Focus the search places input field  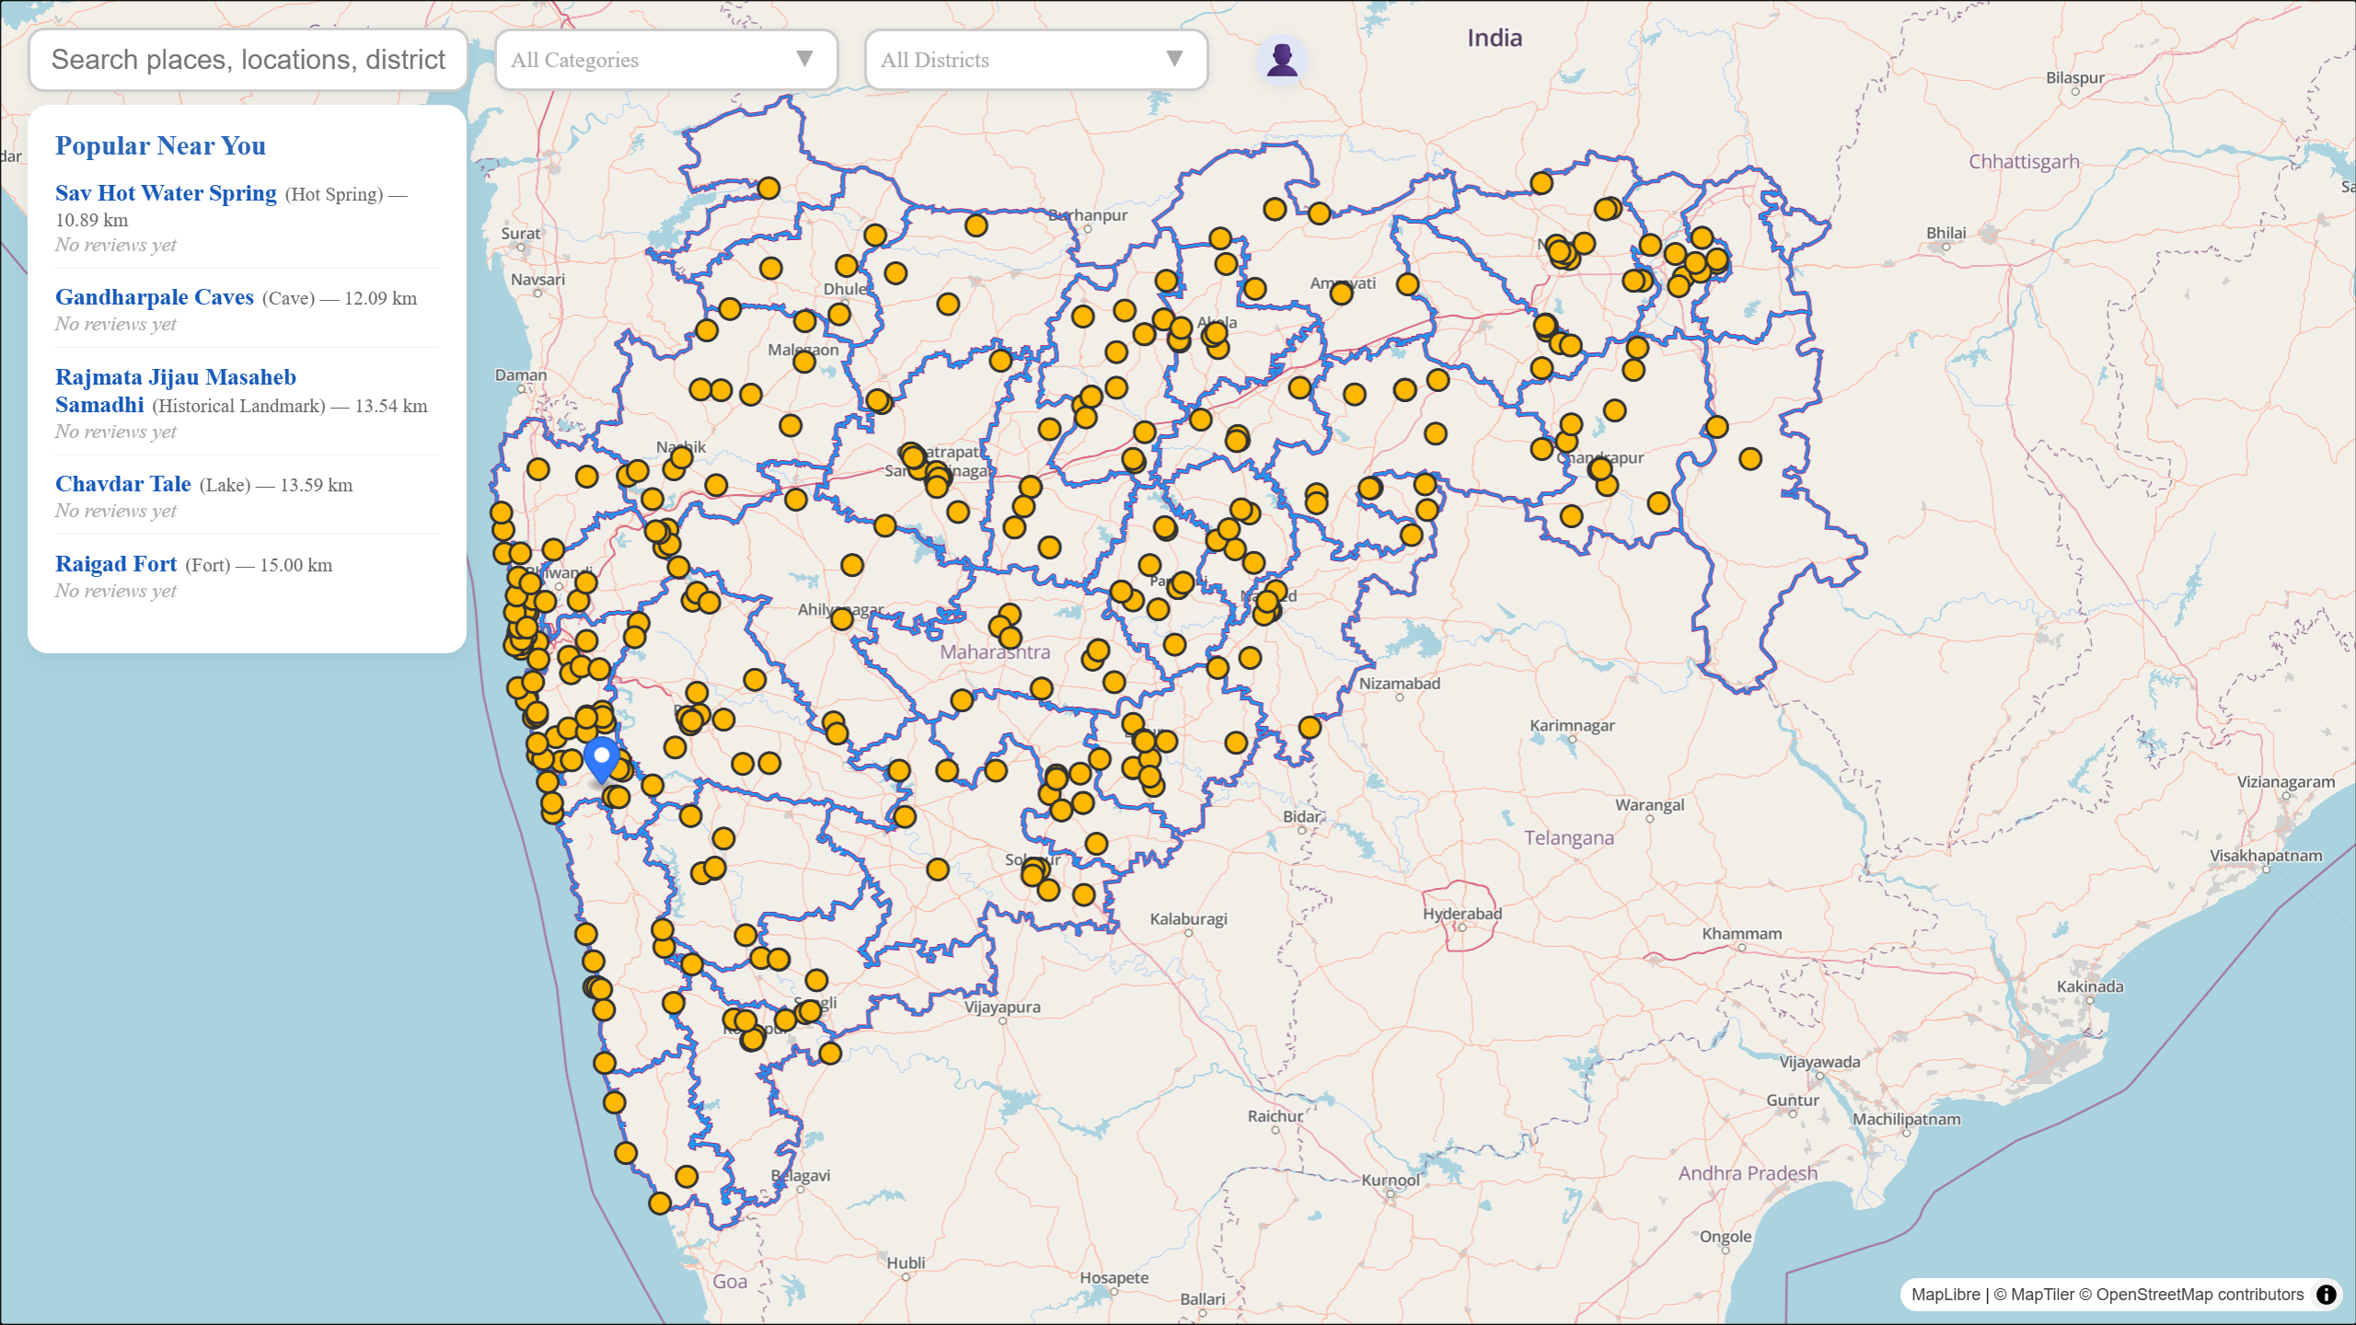[x=248, y=60]
